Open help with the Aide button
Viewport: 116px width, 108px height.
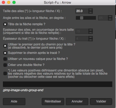[x=14, y=101]
